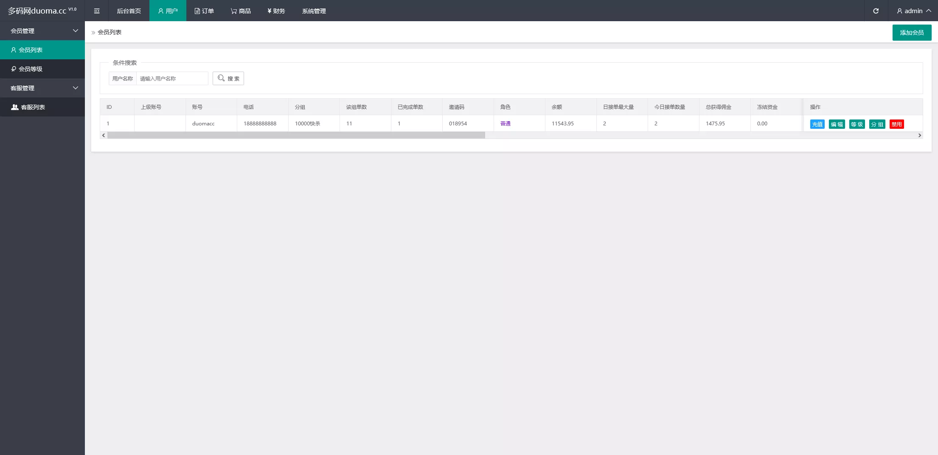The height and width of the screenshot is (455, 938).
Task: Open the admin user dropdown
Action: click(x=913, y=11)
